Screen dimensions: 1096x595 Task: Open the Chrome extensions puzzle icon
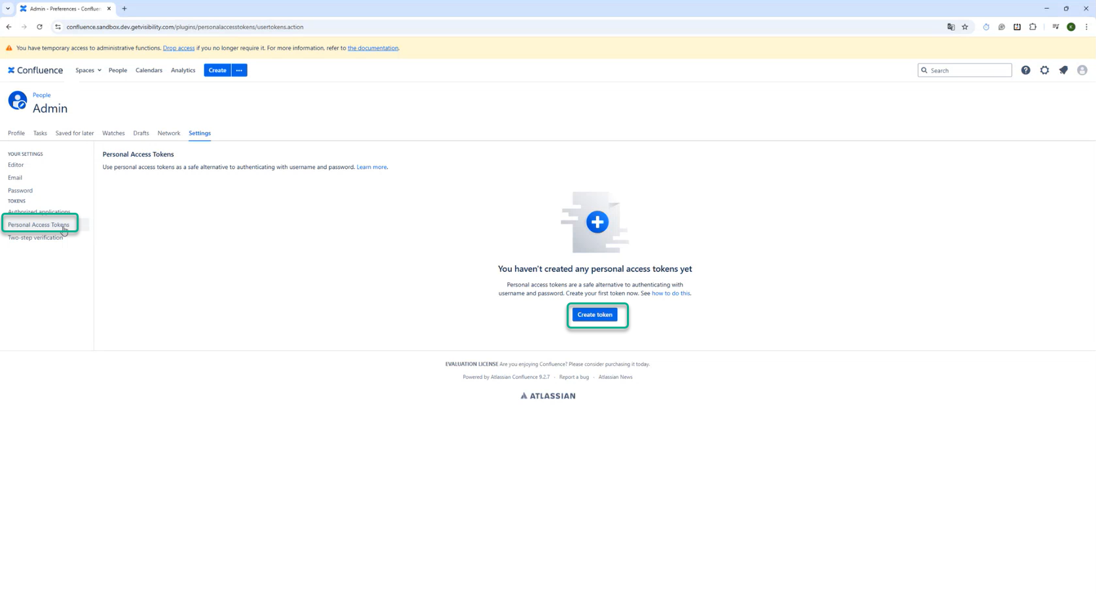tap(1033, 27)
